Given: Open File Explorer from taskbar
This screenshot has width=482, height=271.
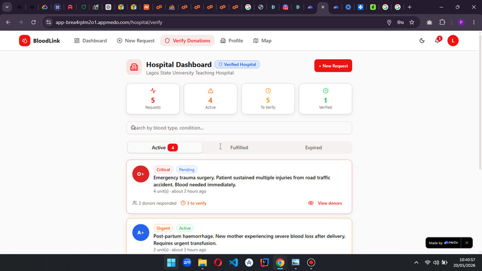Looking at the screenshot, I should pos(202,263).
